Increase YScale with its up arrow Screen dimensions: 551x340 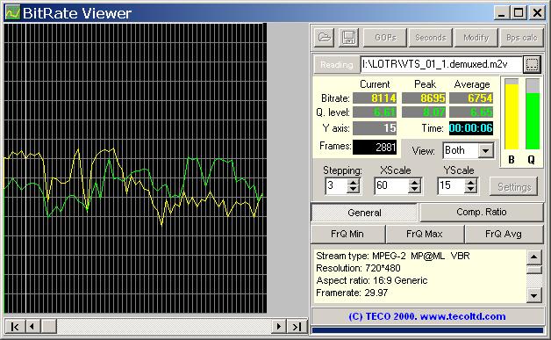(x=470, y=183)
